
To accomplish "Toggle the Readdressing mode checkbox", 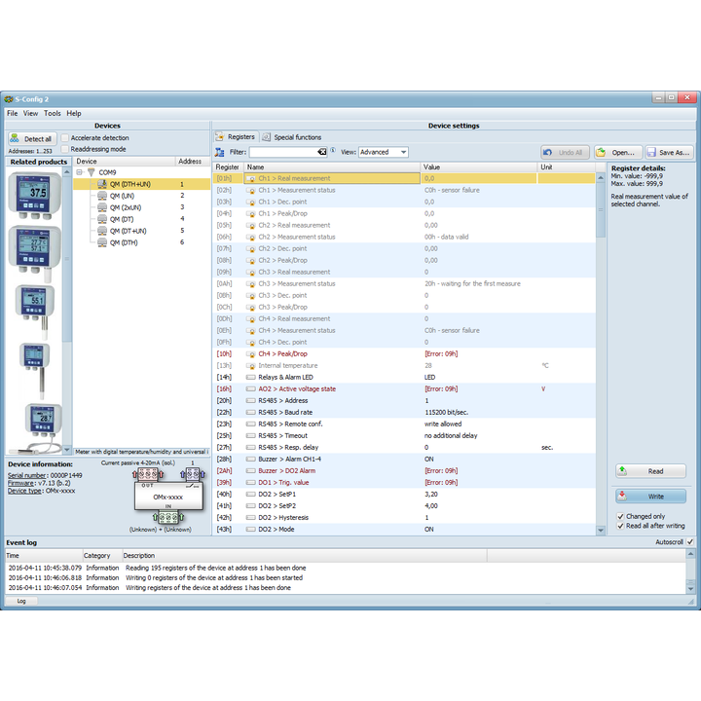I will coord(65,149).
